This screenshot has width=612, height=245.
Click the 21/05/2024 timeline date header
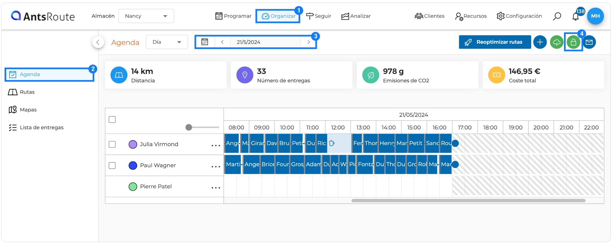(x=414, y=115)
